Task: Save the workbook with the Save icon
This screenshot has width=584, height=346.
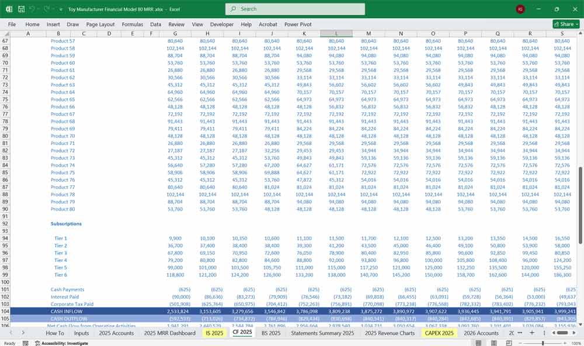Action: (x=21, y=9)
